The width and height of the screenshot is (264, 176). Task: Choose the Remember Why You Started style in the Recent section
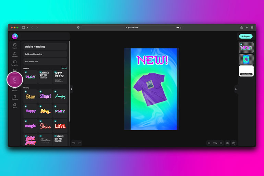pyautogui.click(x=45, y=77)
